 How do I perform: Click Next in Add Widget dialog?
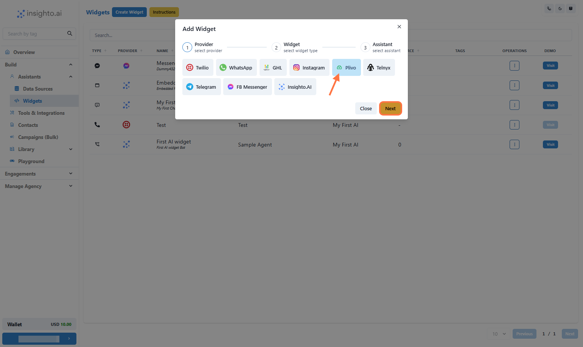click(x=390, y=108)
